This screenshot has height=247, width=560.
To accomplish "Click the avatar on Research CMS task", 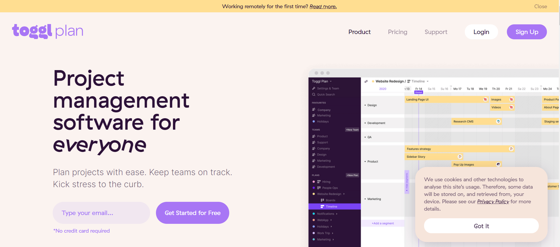I will pos(498,121).
